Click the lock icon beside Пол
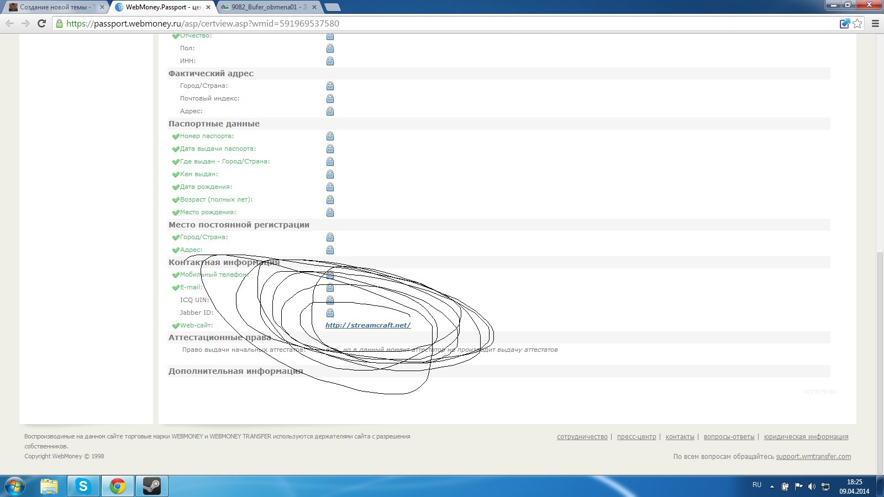 330,49
